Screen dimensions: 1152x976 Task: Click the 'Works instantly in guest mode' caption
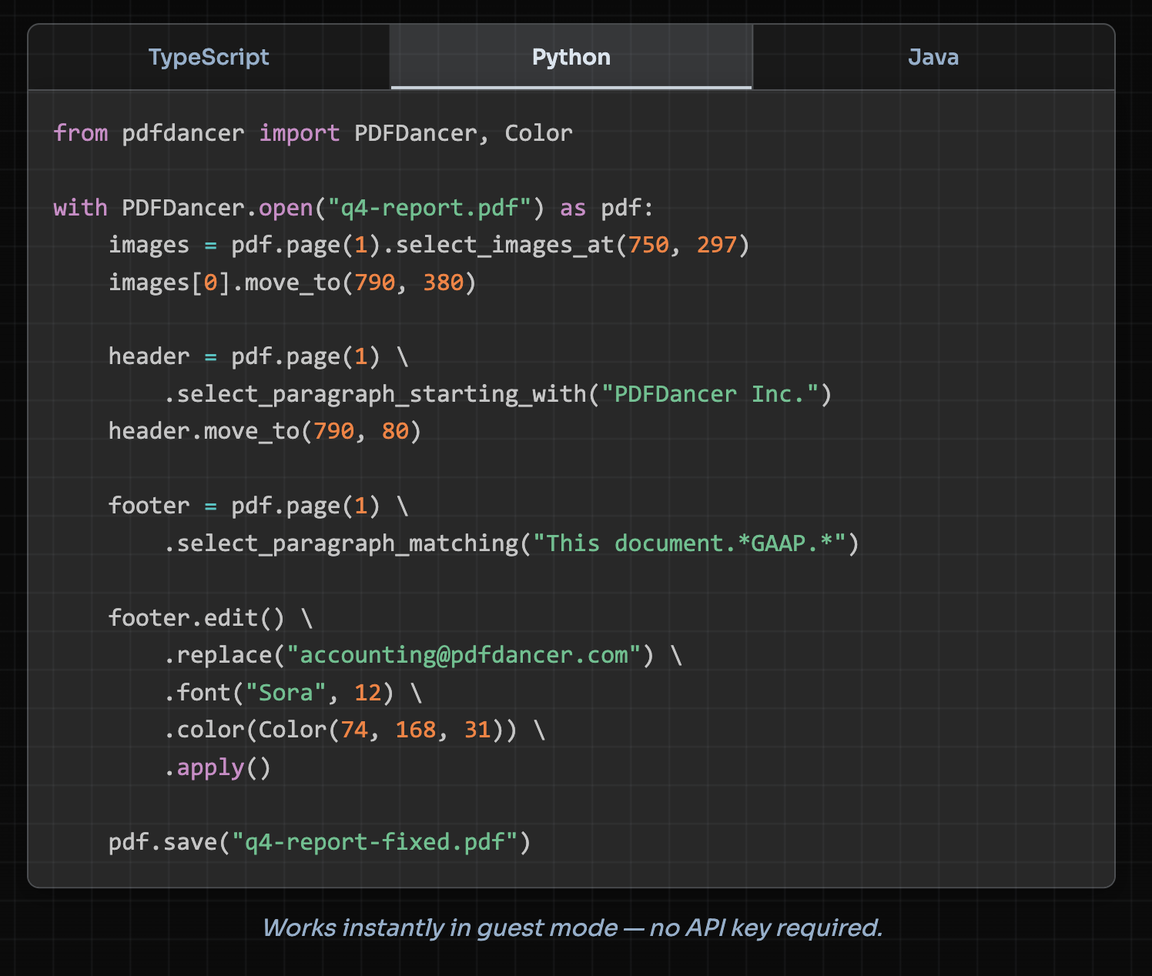[572, 928]
